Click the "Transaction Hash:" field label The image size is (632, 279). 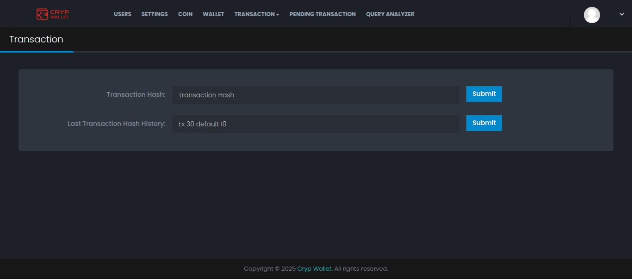[136, 95]
